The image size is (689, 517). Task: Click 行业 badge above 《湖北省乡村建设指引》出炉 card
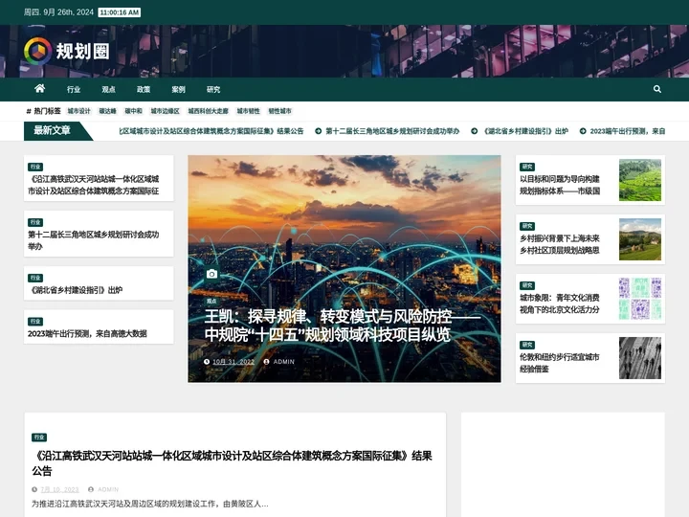tap(35, 278)
